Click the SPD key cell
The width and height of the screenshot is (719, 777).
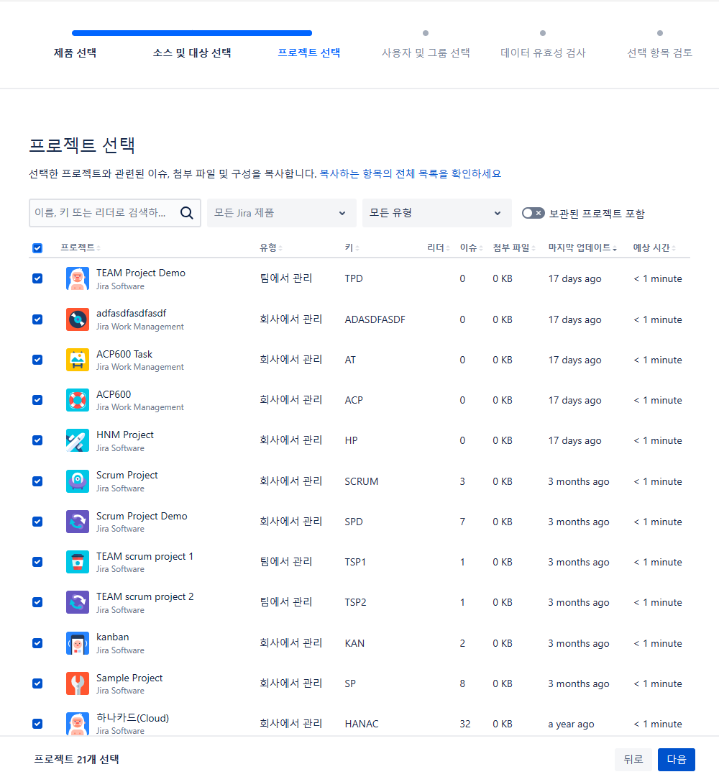354,522
